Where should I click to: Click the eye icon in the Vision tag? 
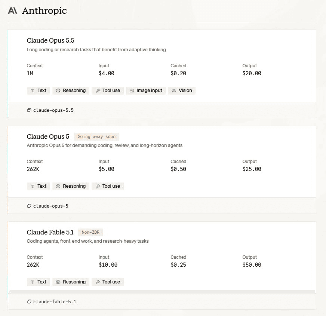(x=174, y=90)
